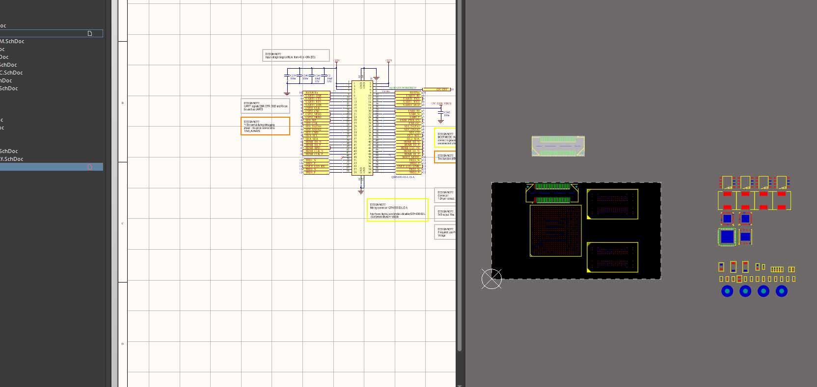The height and width of the screenshot is (387, 817).
Task: Select the large square BGA footprint on the board
Action: point(555,231)
